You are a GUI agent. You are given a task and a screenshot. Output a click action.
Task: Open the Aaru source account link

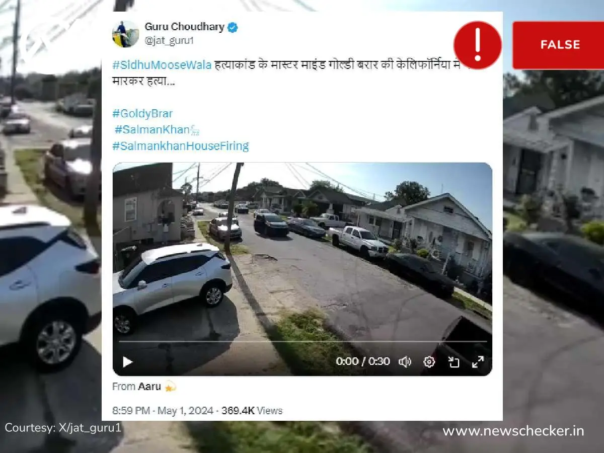[x=149, y=387]
